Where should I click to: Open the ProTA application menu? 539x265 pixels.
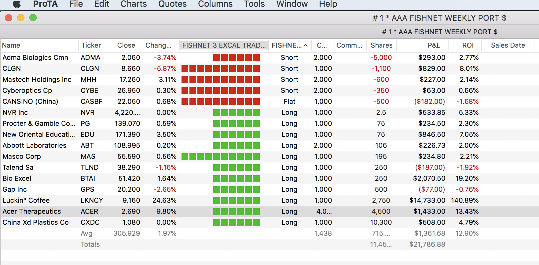coord(45,4)
